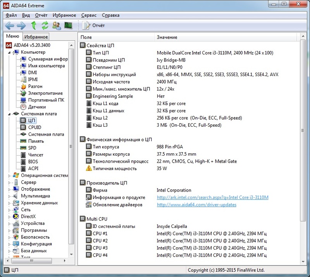Open the Справка menu
The height and width of the screenshot is (277, 310).
[x=110, y=15]
